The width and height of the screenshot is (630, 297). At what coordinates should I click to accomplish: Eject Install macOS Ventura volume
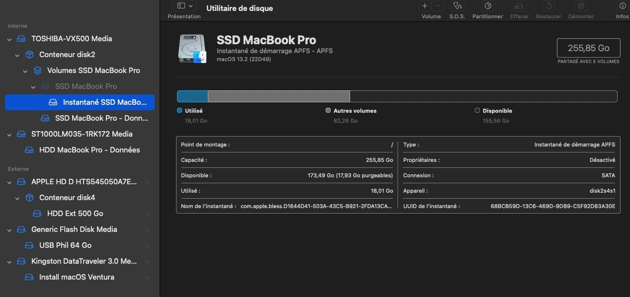(x=147, y=277)
